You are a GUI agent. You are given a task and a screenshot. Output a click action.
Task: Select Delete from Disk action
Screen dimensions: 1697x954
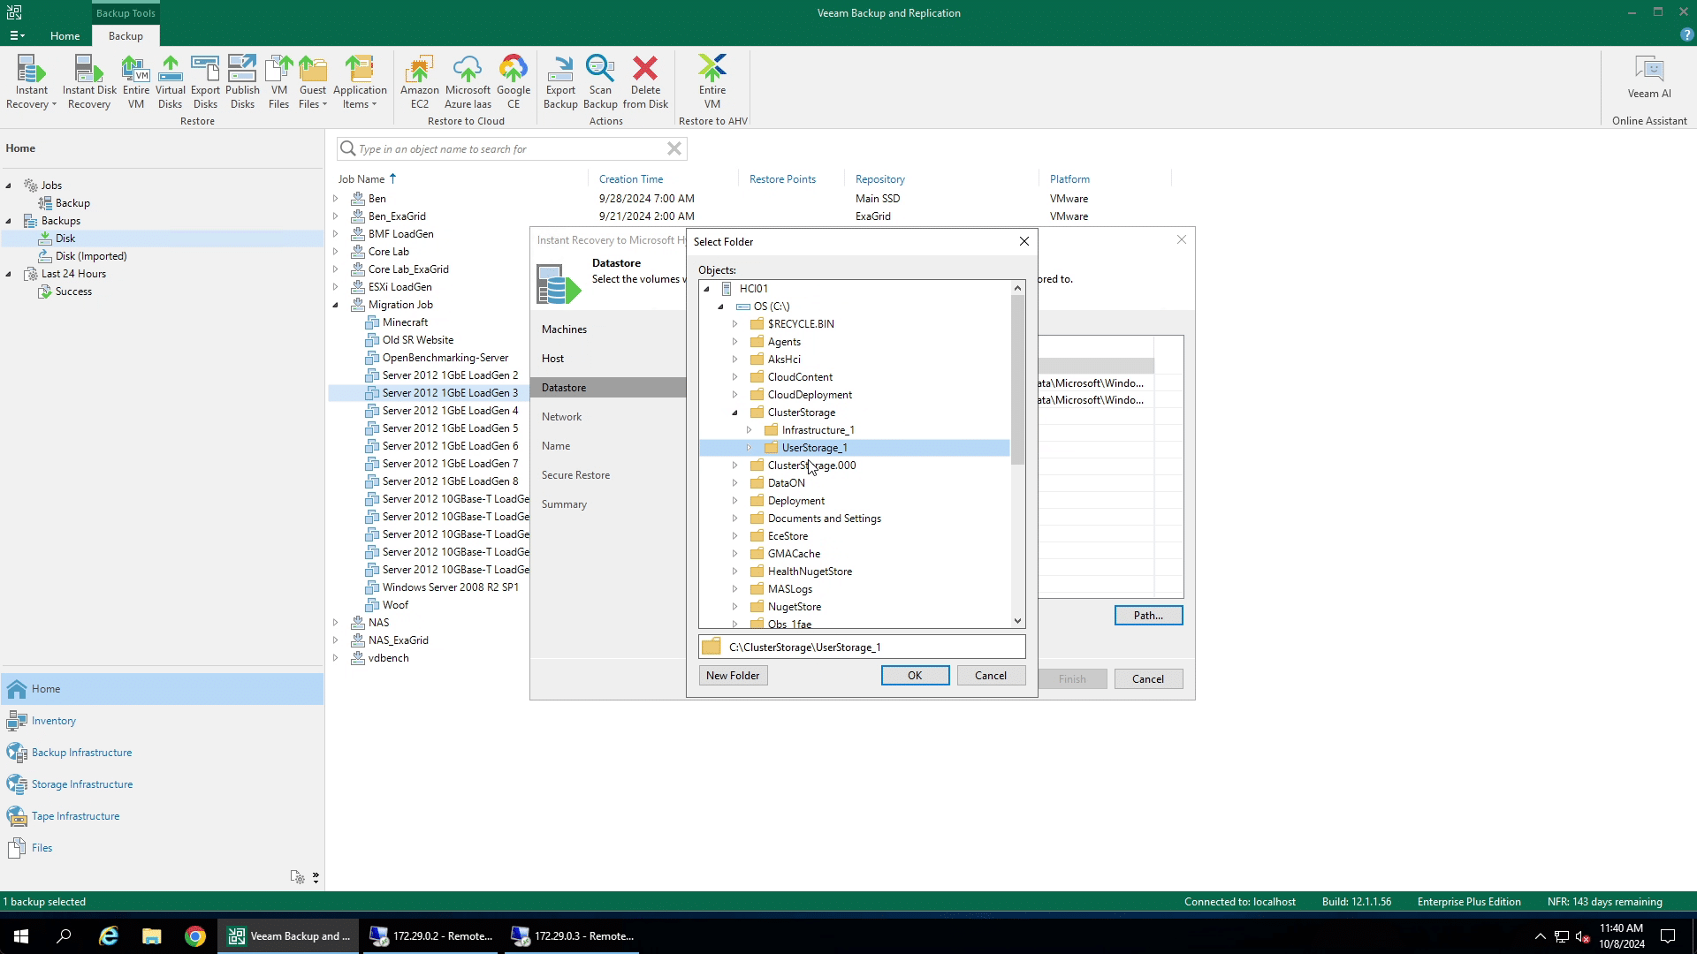point(645,81)
